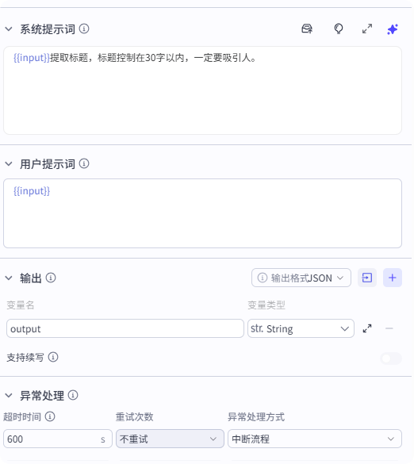Viewport: 414px width, 464px height.
Task: Collapse the 系统提示词 section
Action: 9,29
